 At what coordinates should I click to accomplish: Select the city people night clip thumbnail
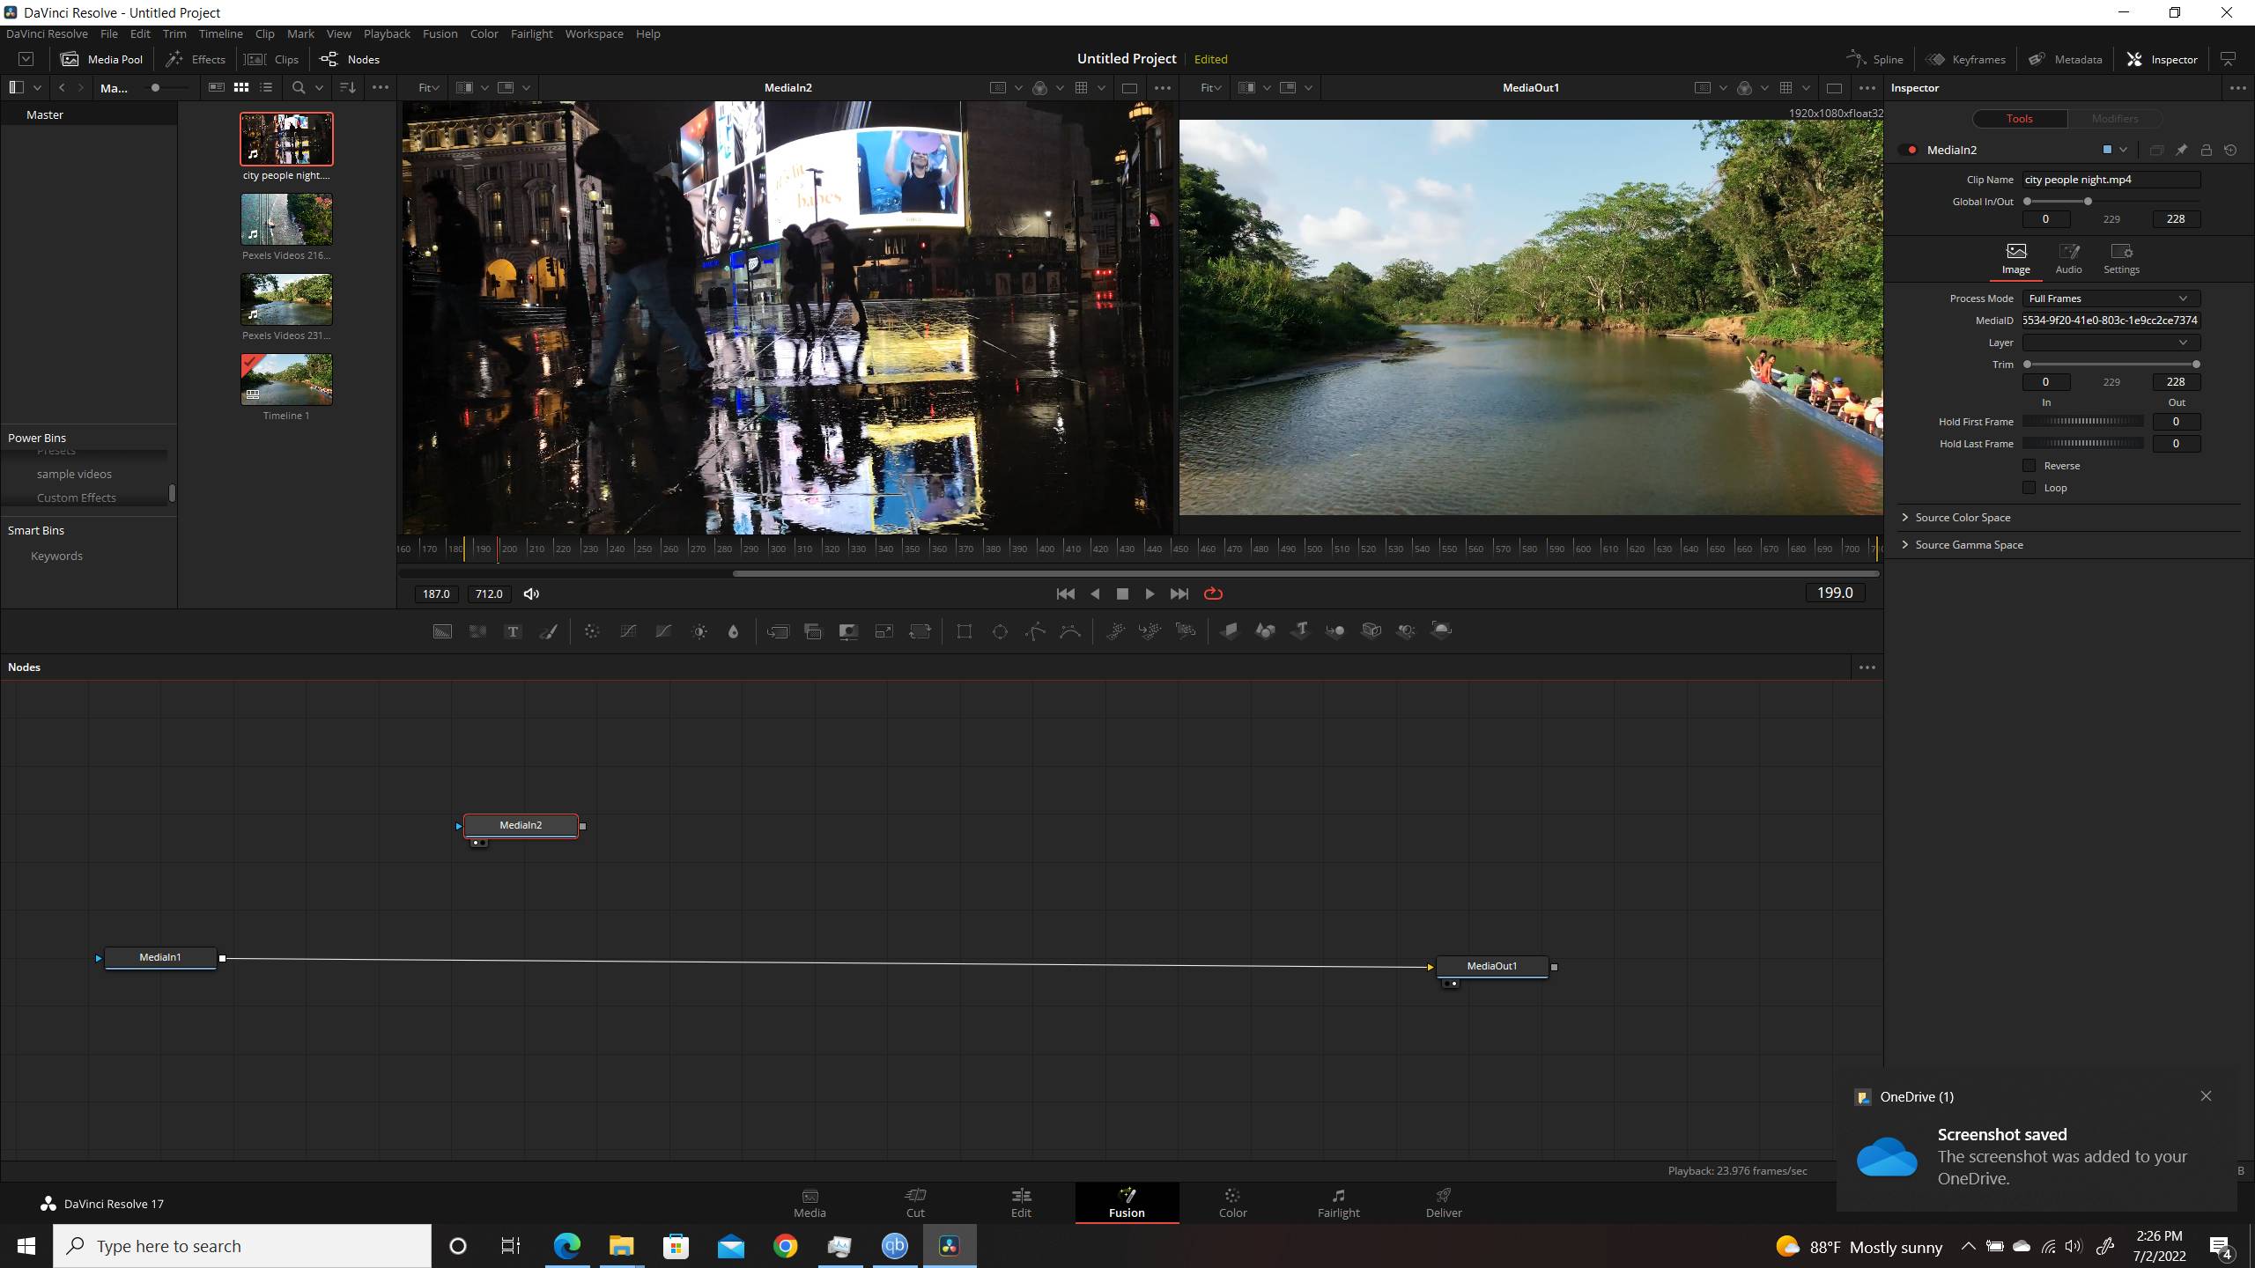[286, 138]
